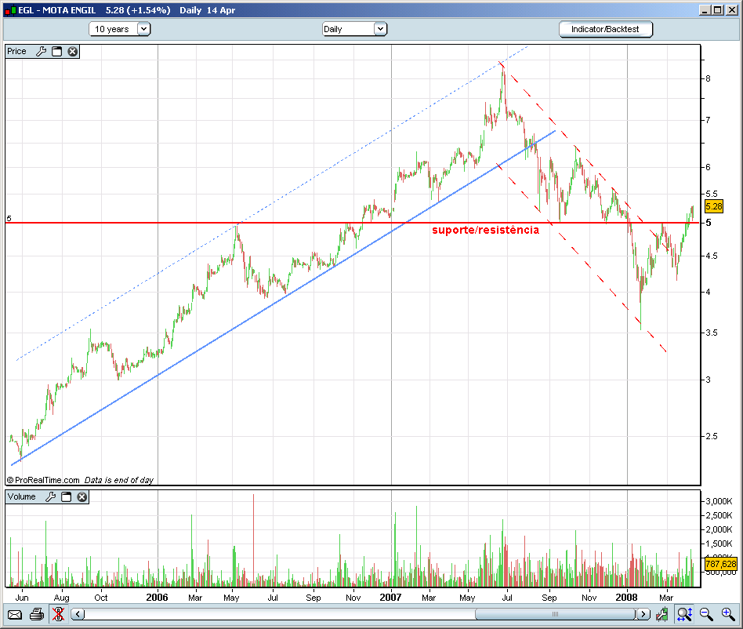Open the 'Daily' timeframe dropdown

click(354, 29)
